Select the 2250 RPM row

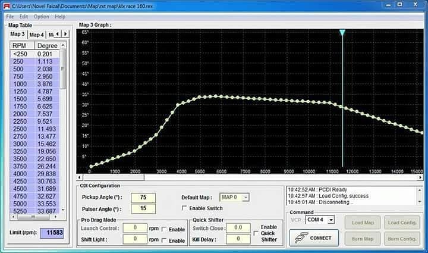[x=34, y=121]
